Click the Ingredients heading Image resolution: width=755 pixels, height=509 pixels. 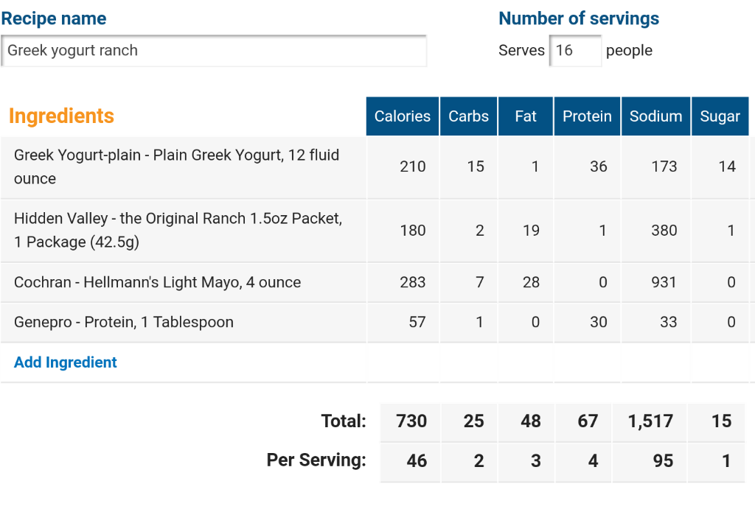62,116
